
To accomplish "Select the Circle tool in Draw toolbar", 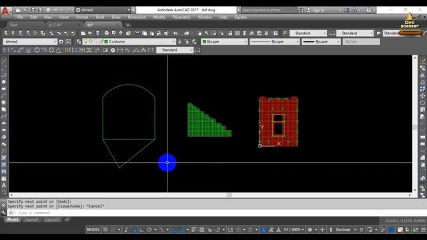I will 4,103.
